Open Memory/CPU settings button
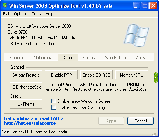This screenshot has width=159, height=137. point(132,75)
